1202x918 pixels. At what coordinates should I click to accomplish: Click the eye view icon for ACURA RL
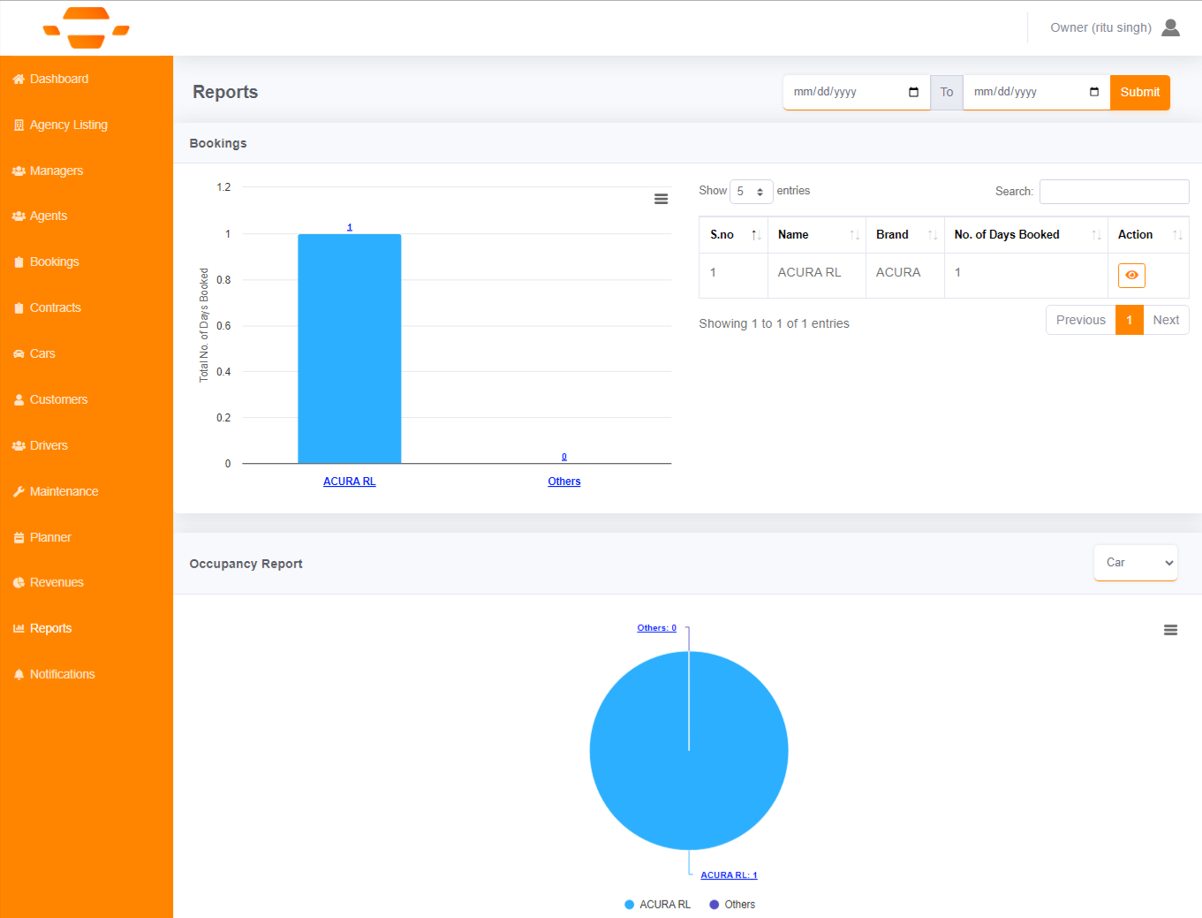(x=1131, y=276)
